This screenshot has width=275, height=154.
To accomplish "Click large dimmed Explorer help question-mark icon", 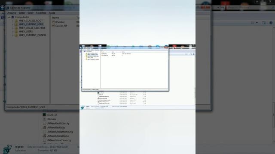I will click(271, 23).
